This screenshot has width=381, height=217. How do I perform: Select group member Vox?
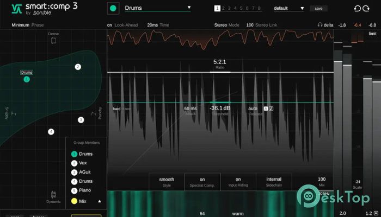79,163
